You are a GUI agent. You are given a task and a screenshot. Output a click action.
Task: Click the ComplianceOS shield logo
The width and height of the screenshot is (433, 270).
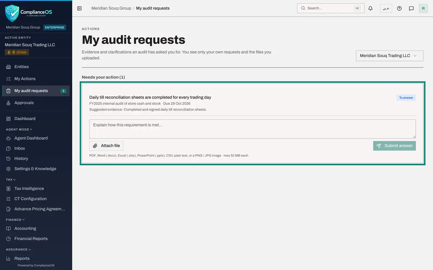(x=12, y=13)
